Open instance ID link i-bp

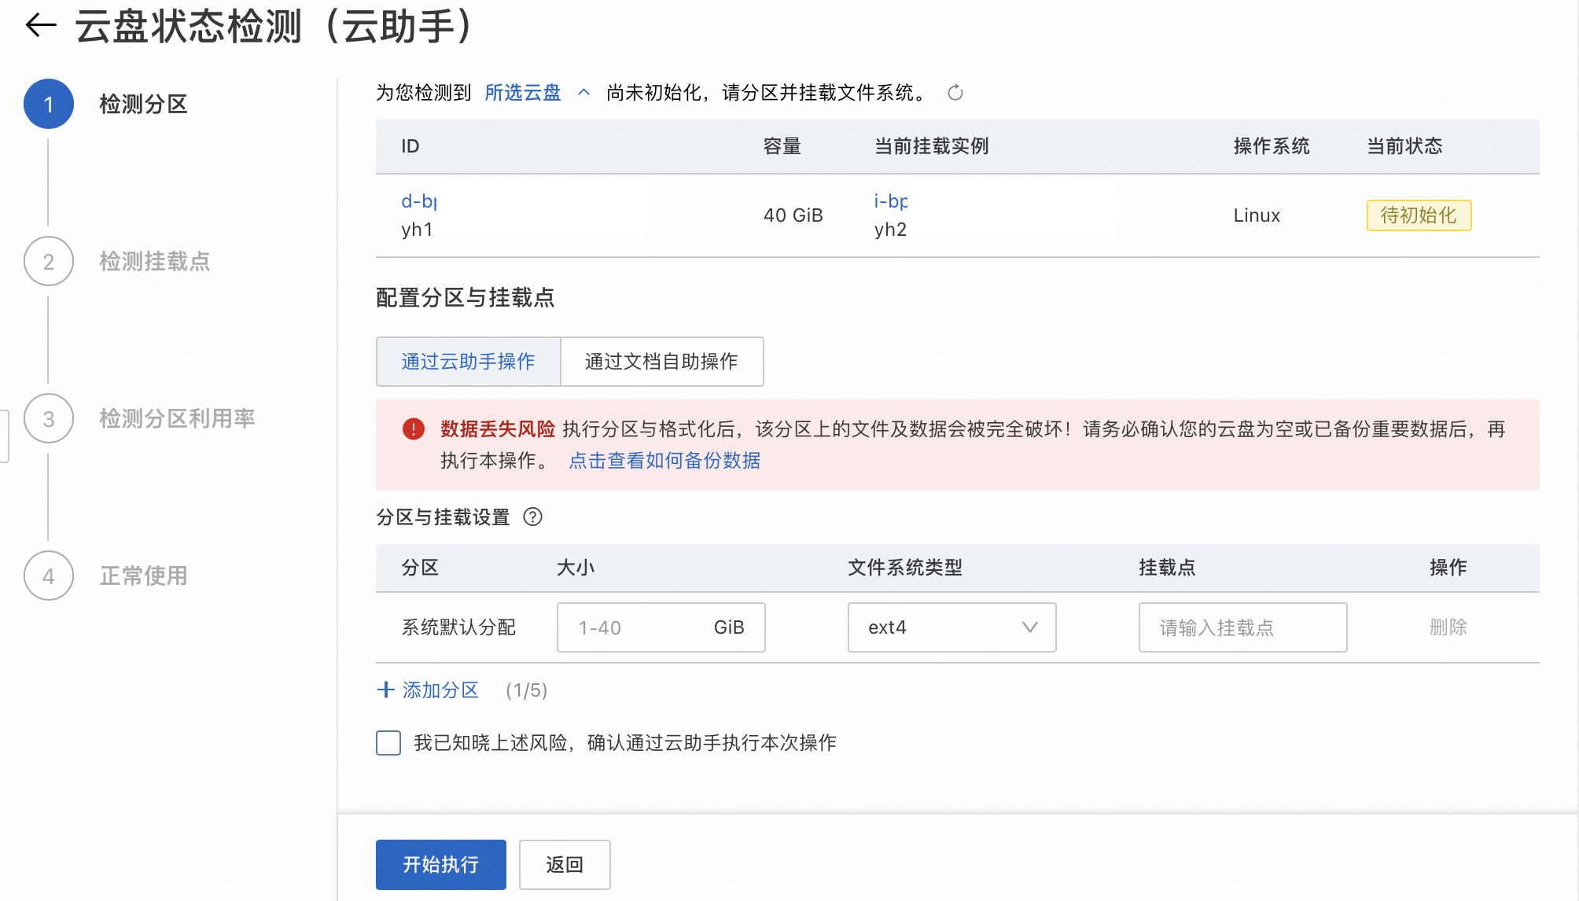pyautogui.click(x=891, y=201)
